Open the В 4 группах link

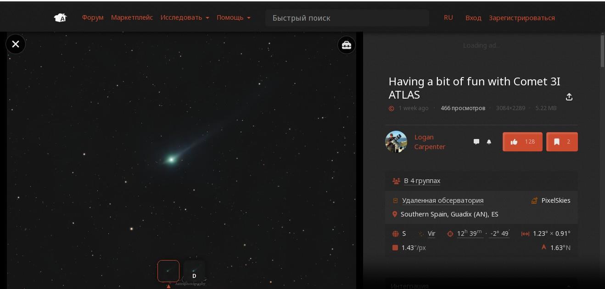(422, 181)
